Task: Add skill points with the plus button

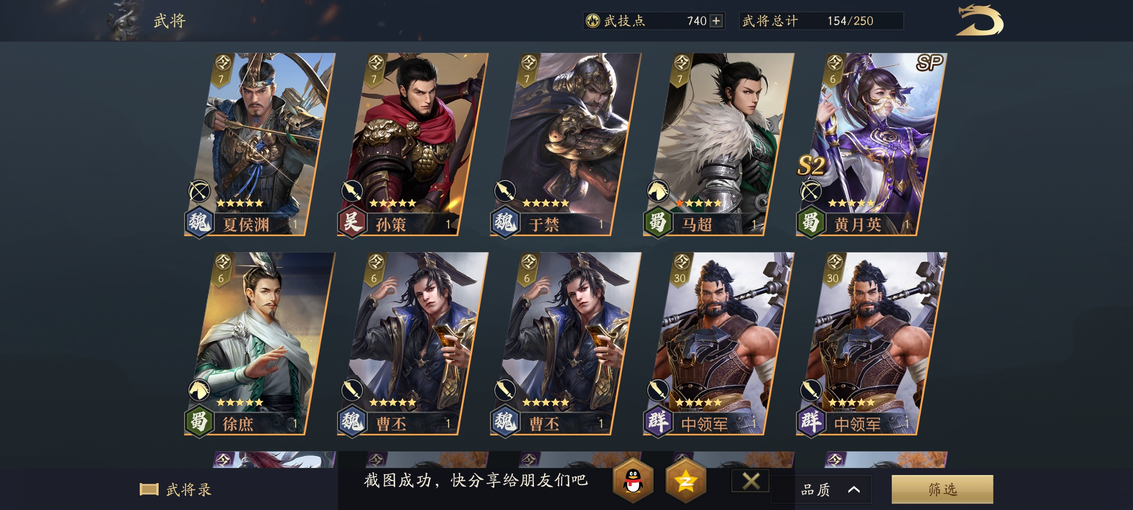Action: [x=716, y=21]
